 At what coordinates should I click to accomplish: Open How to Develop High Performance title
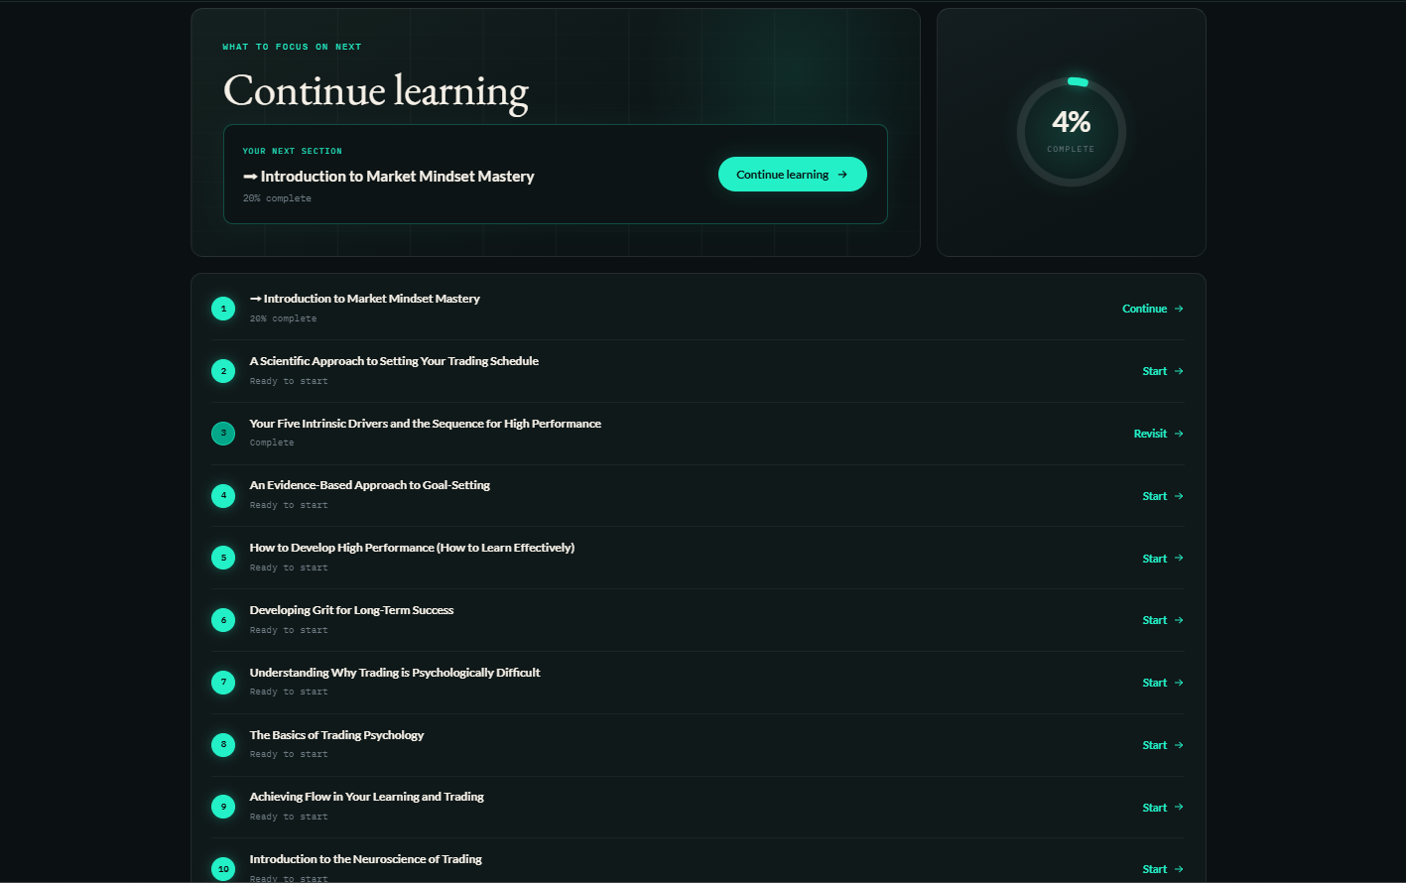[412, 548]
